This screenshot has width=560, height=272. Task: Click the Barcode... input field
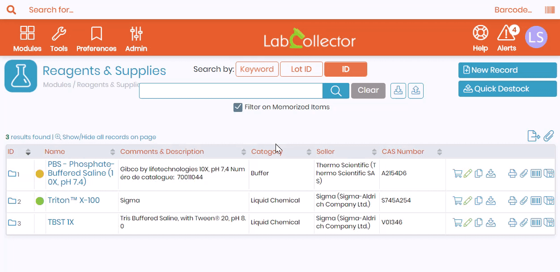coord(513,10)
